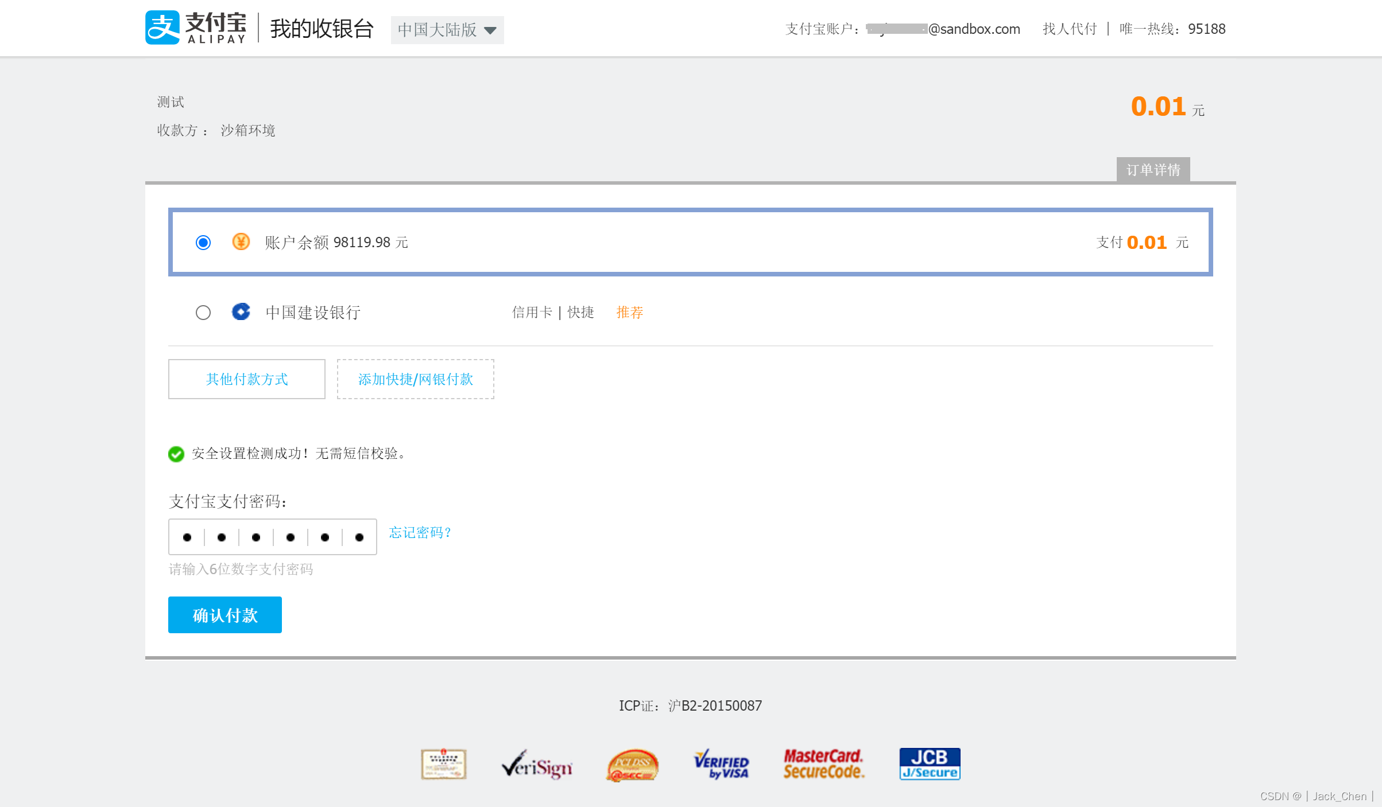Select China Construction Bank radio button
This screenshot has width=1382, height=807.
click(x=203, y=313)
